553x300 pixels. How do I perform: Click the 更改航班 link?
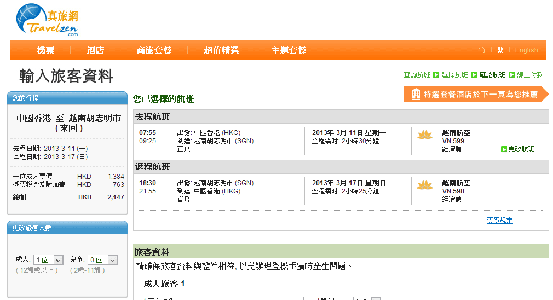tap(521, 149)
